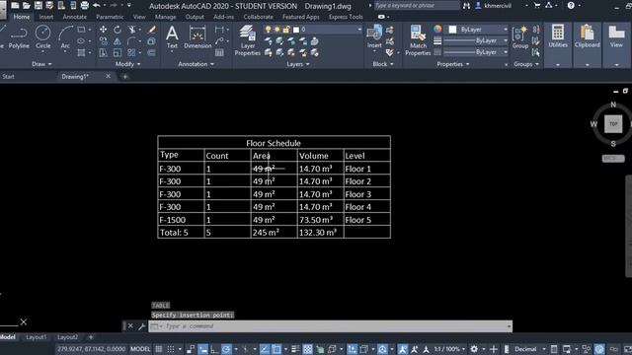Go to the Start file tab
The height and width of the screenshot is (355, 632).
click(x=8, y=77)
